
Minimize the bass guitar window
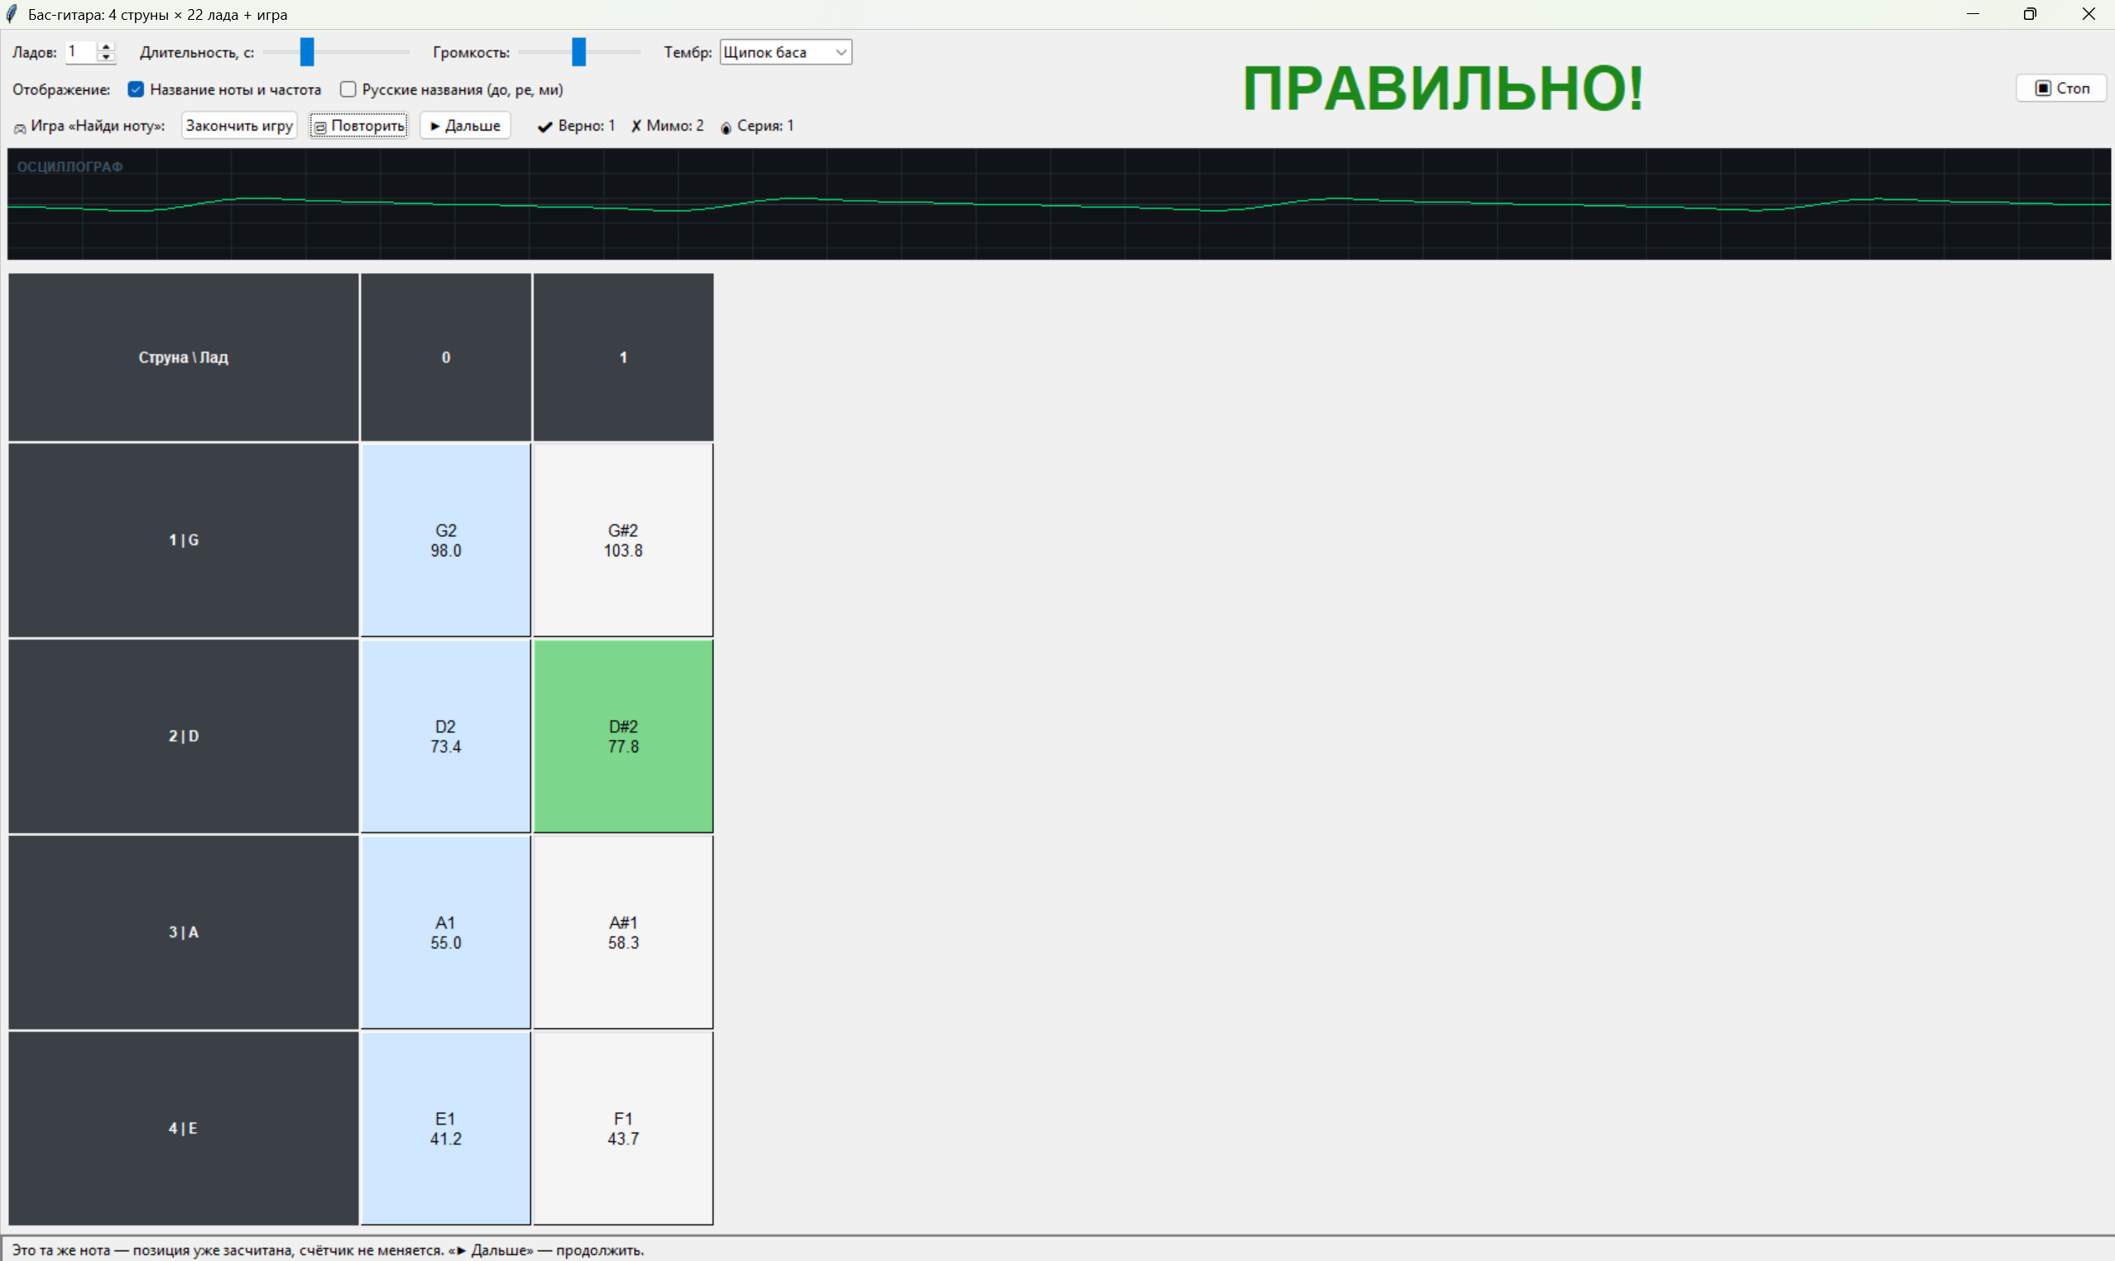(1974, 14)
